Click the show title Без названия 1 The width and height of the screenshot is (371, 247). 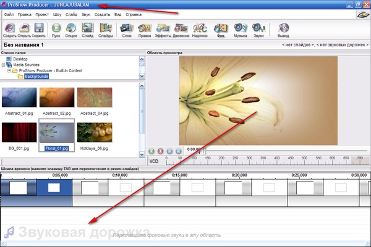(23, 45)
